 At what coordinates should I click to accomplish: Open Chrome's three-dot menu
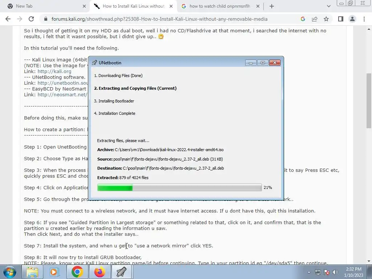(364, 19)
